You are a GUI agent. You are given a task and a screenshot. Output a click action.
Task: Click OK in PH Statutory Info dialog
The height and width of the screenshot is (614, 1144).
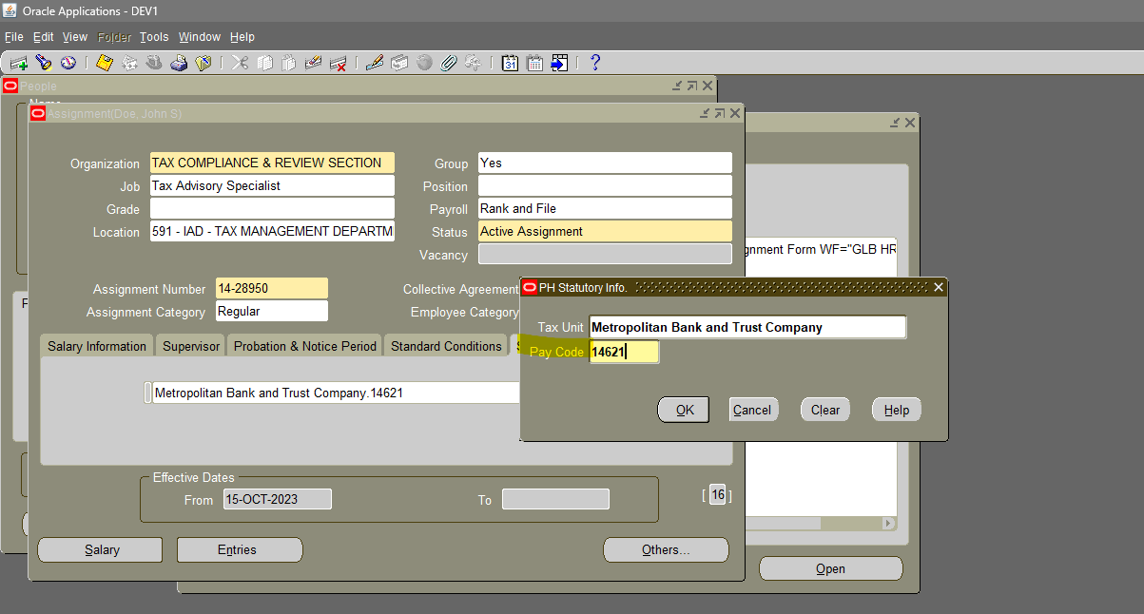(685, 410)
